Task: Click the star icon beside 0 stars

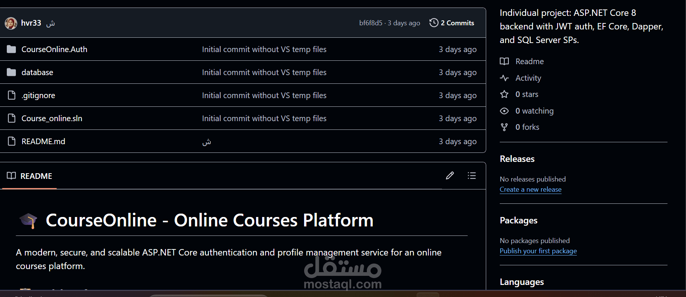Action: click(504, 94)
